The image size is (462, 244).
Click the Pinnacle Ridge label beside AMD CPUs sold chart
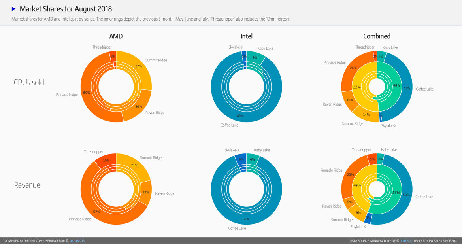click(x=66, y=95)
